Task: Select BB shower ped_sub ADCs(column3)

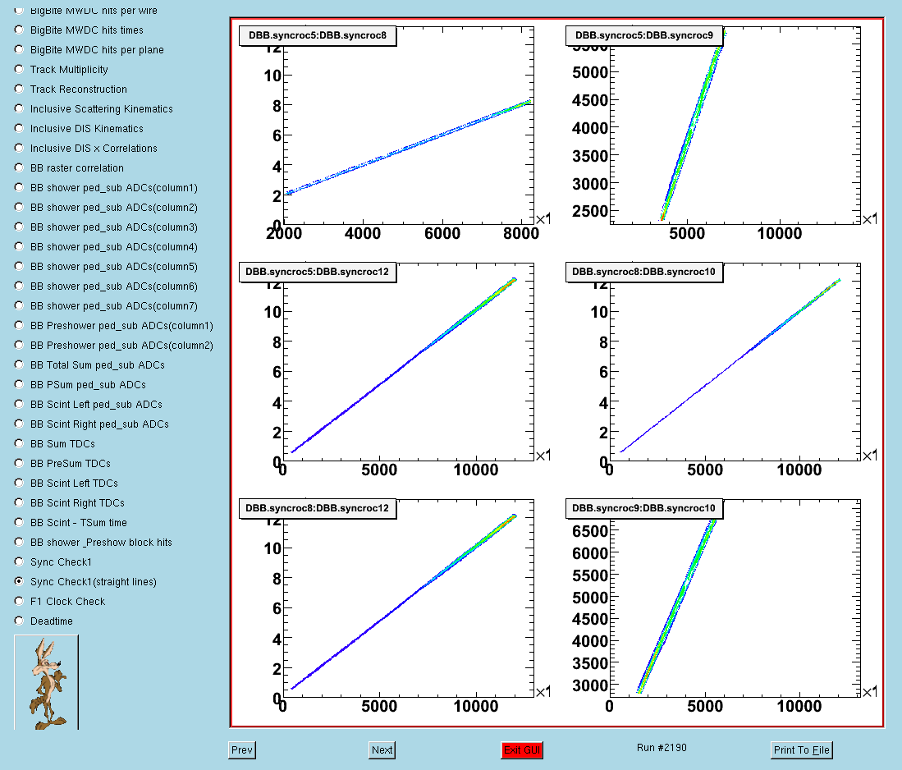Action: 19,227
